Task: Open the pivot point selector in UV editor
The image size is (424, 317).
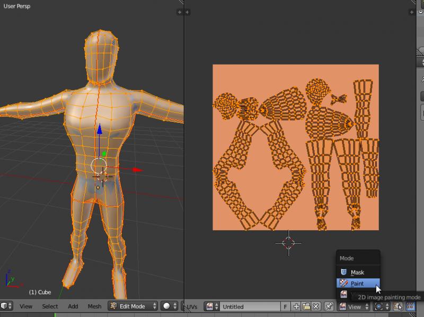Action: click(x=381, y=306)
